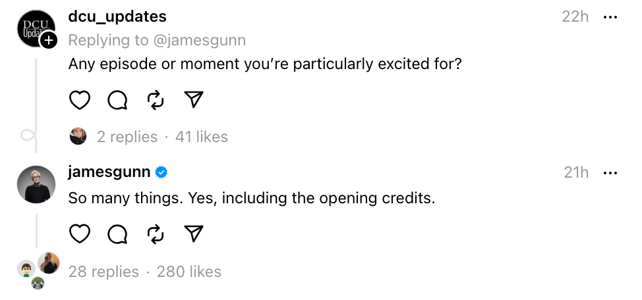Click jamesgunn's profile avatar
642x300 pixels.
click(x=36, y=185)
